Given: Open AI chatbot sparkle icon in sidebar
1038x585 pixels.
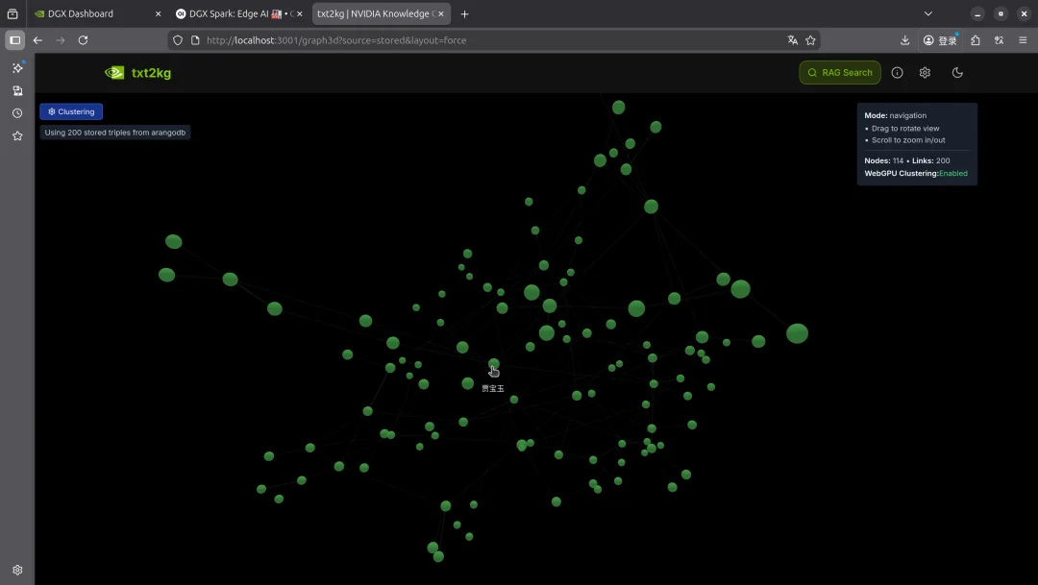Looking at the screenshot, I should (x=17, y=68).
